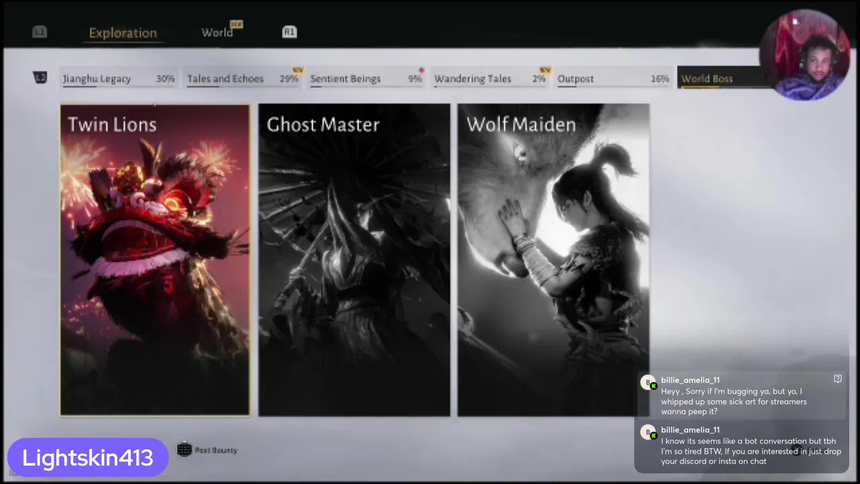
Task: Click the NEW badge on World tab
Action: 236,24
